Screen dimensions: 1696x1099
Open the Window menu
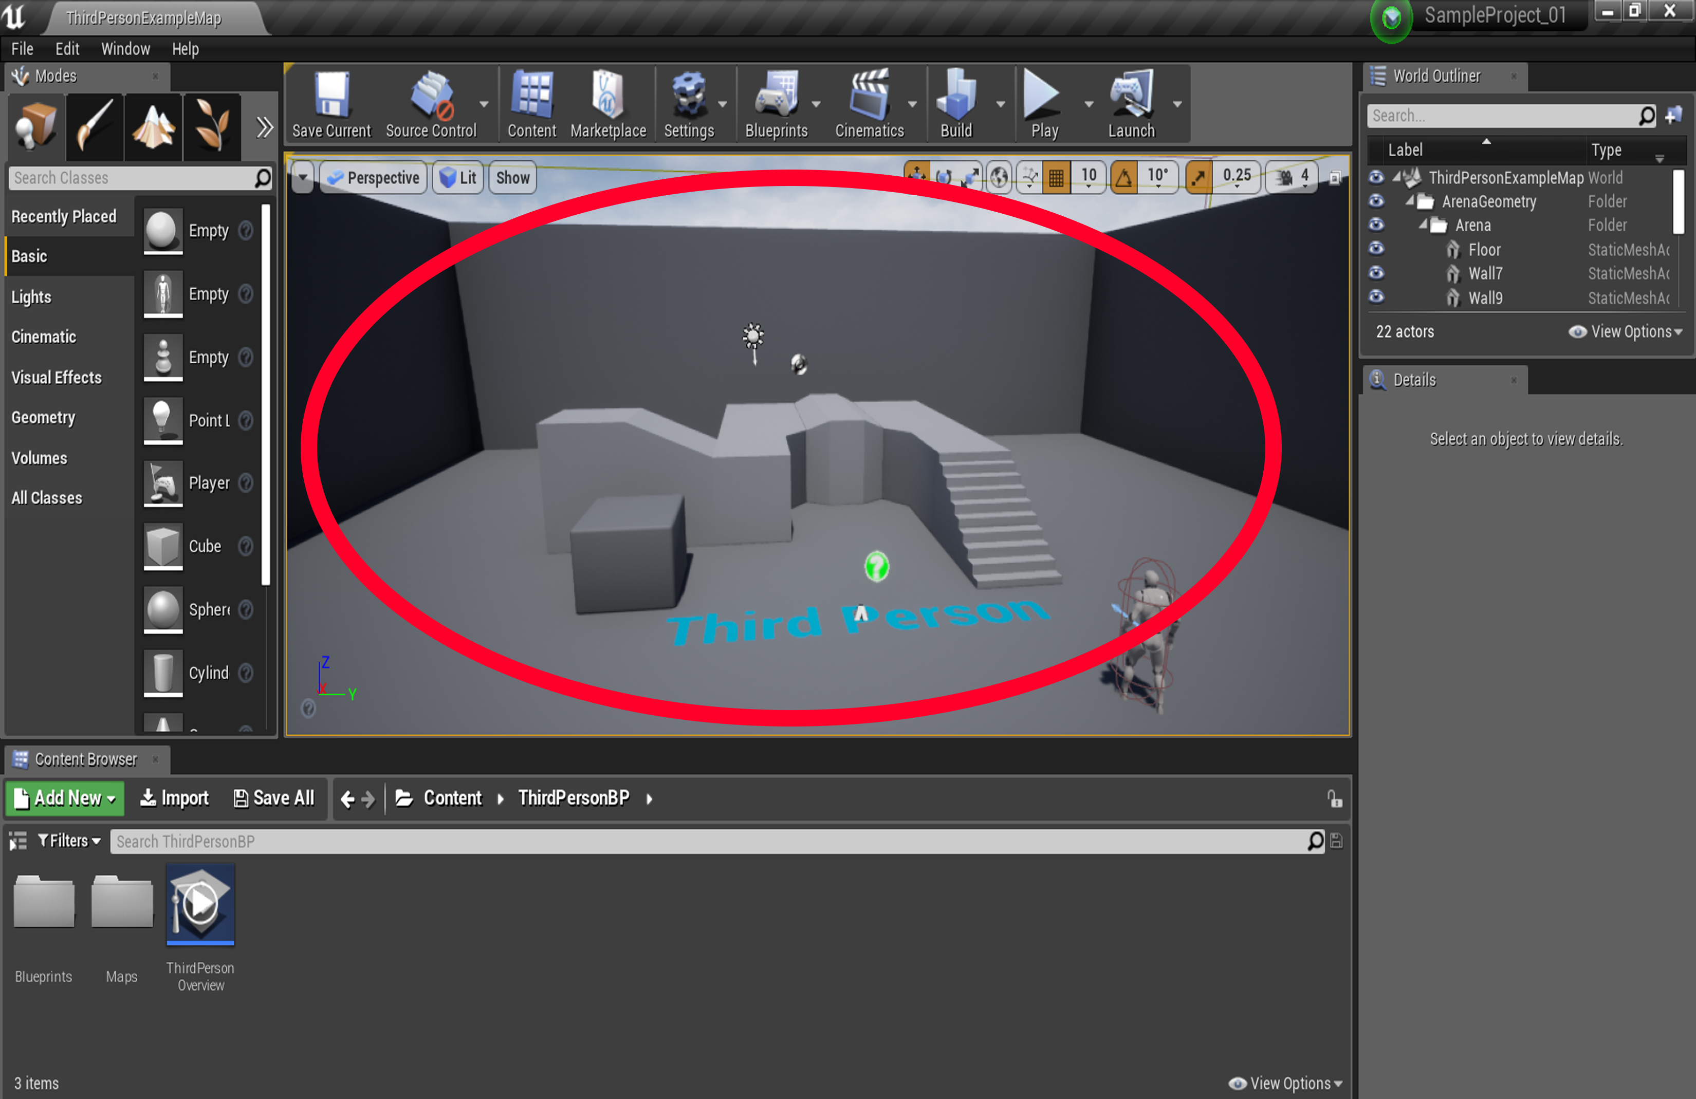[125, 48]
